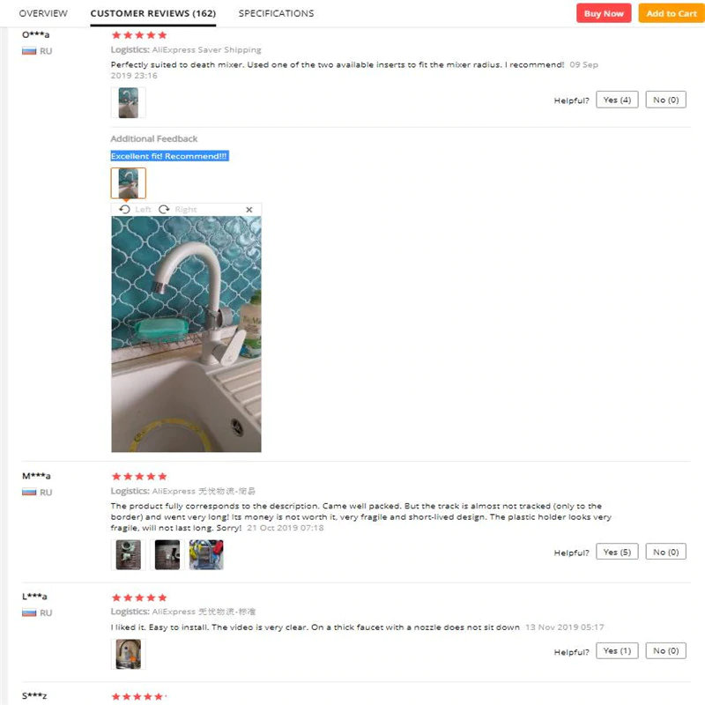705x705 pixels.
Task: Open M***a's third review photo thumbnail
Action: pos(206,555)
